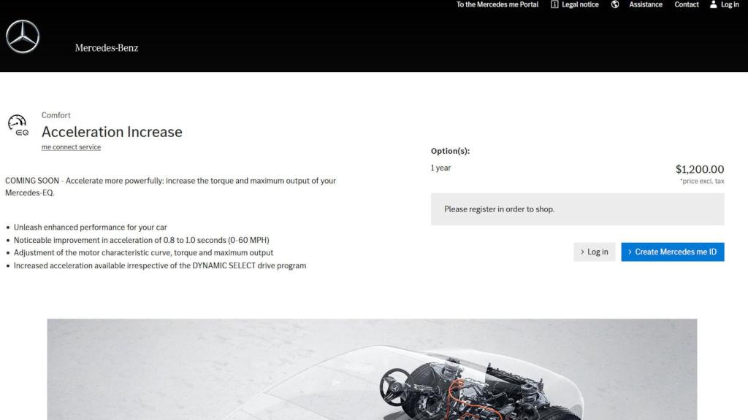Open the Mercedes me Portal link
The image size is (748, 420).
[497, 4]
